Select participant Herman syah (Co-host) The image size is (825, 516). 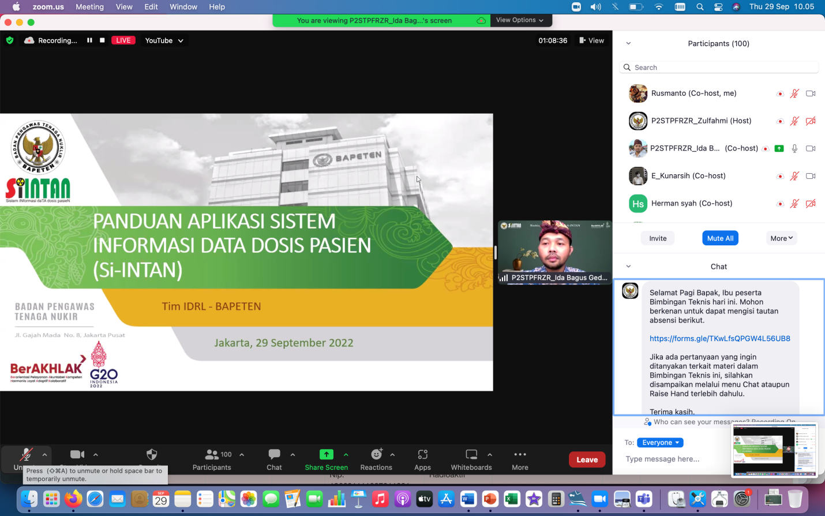(x=719, y=203)
